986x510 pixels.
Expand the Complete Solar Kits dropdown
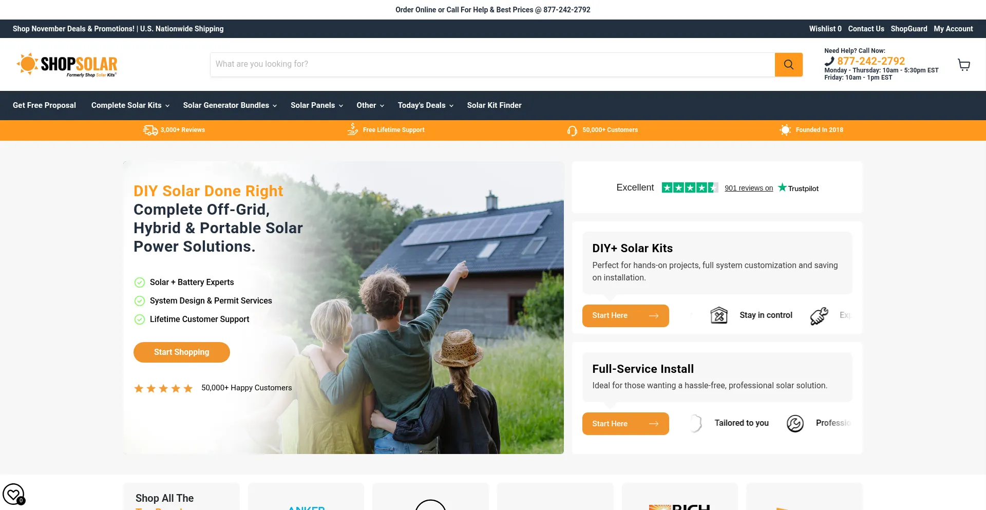130,105
